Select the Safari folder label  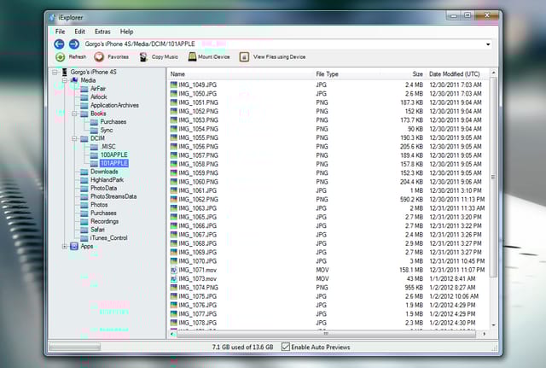[x=97, y=230]
